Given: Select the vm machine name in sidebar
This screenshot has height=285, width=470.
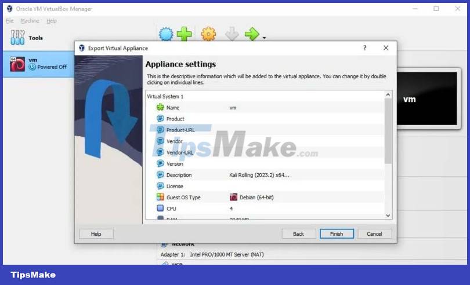Looking at the screenshot, I should 32,60.
